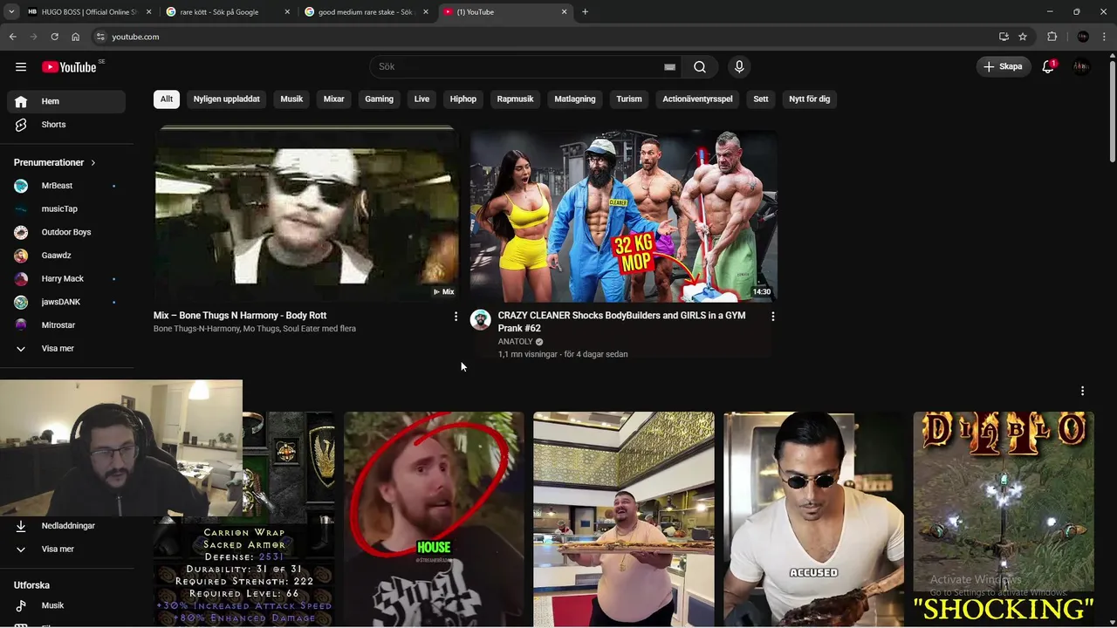Image resolution: width=1117 pixels, height=628 pixels.
Task: Start voice search with microphone icon
Action: [739, 67]
